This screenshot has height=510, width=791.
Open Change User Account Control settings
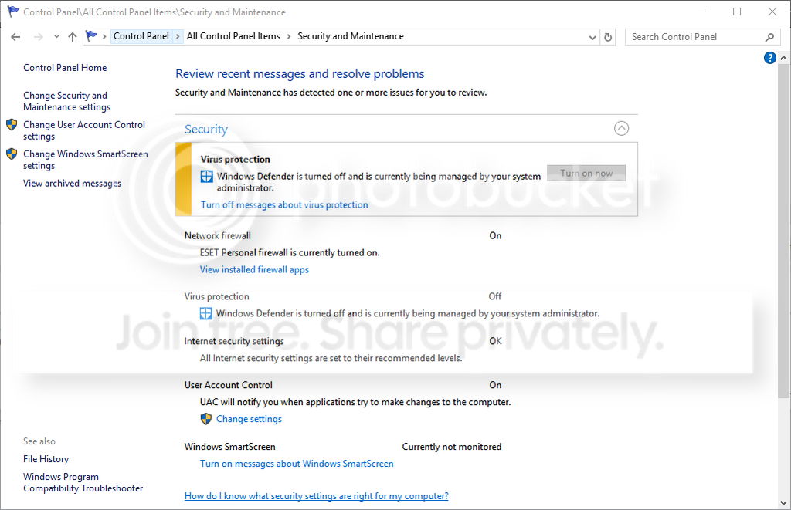click(84, 130)
